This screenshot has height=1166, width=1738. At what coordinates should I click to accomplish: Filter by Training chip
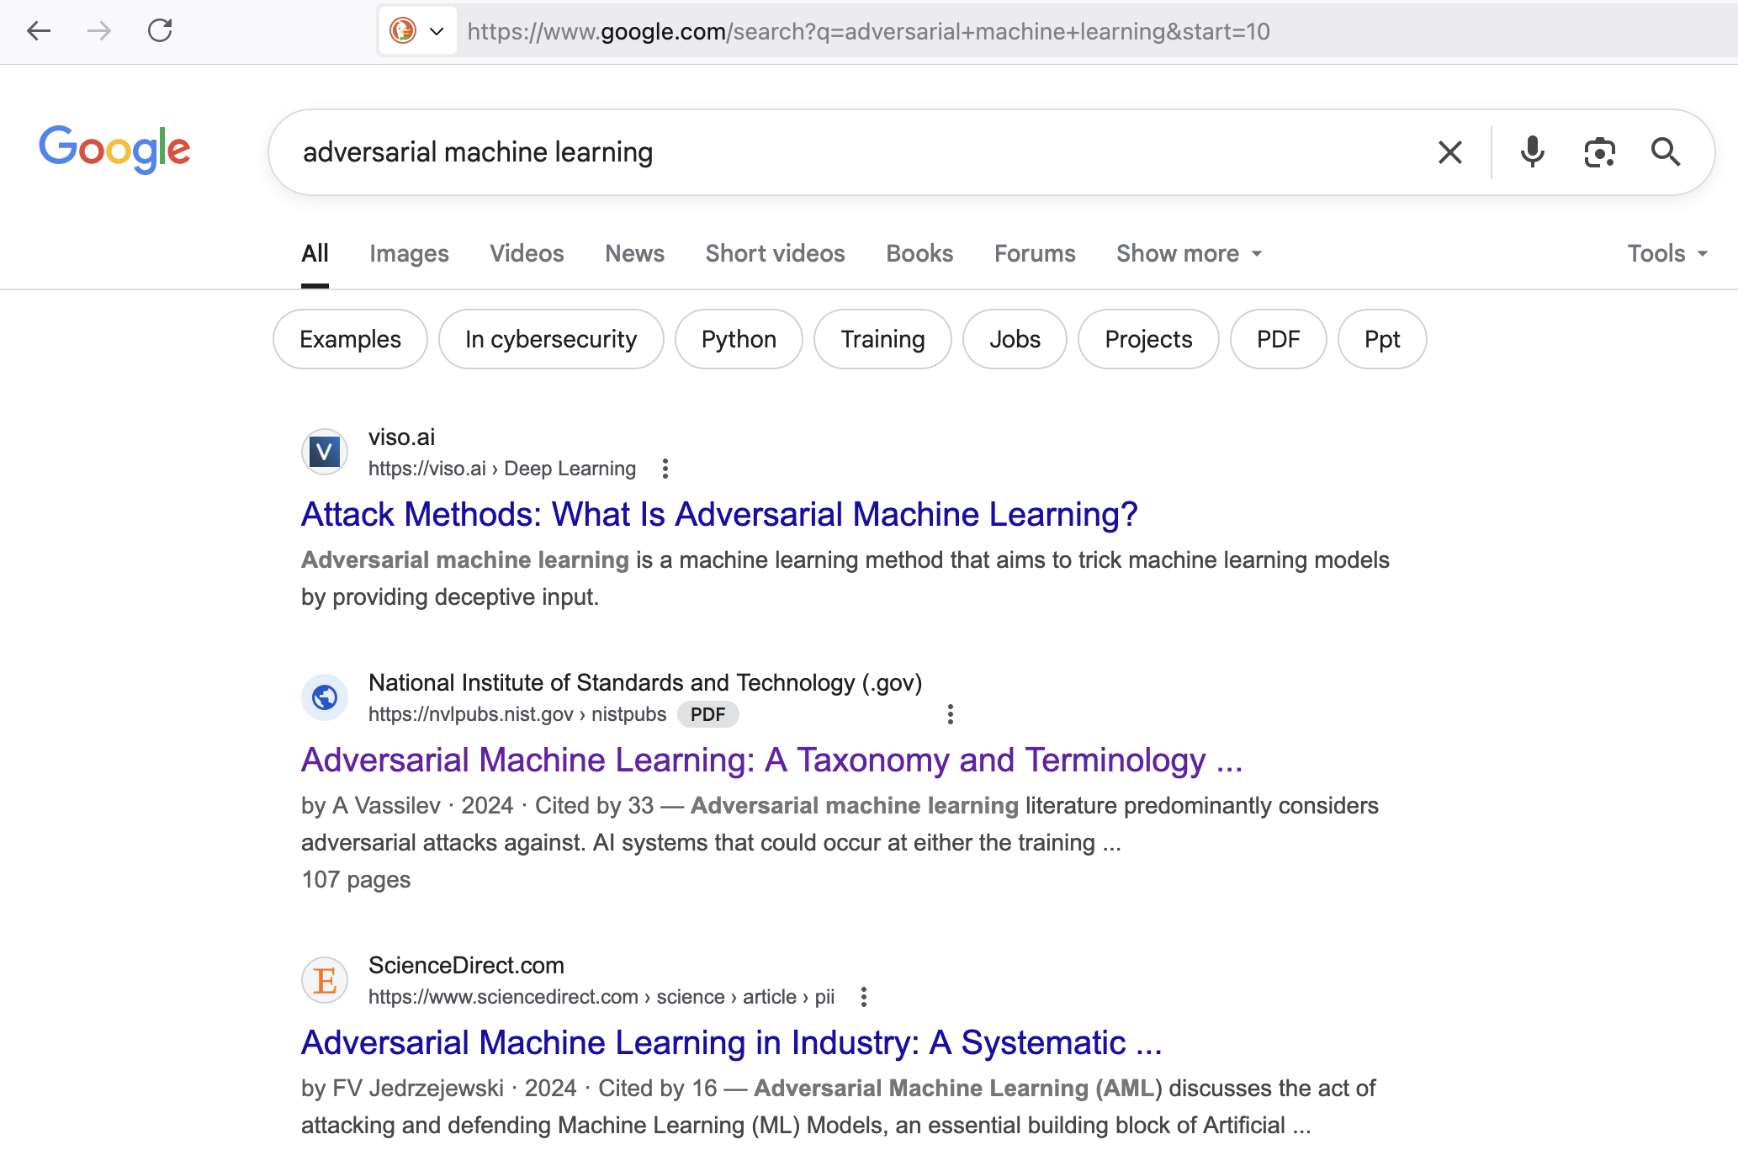882,339
